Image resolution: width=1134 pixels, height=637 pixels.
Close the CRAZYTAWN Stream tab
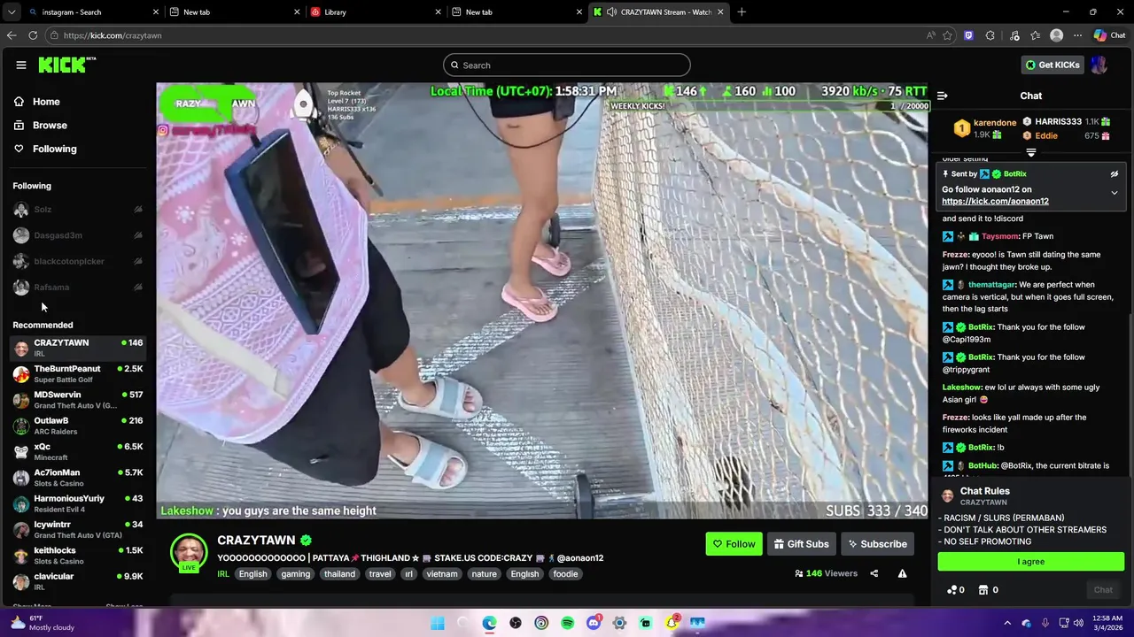(x=720, y=12)
